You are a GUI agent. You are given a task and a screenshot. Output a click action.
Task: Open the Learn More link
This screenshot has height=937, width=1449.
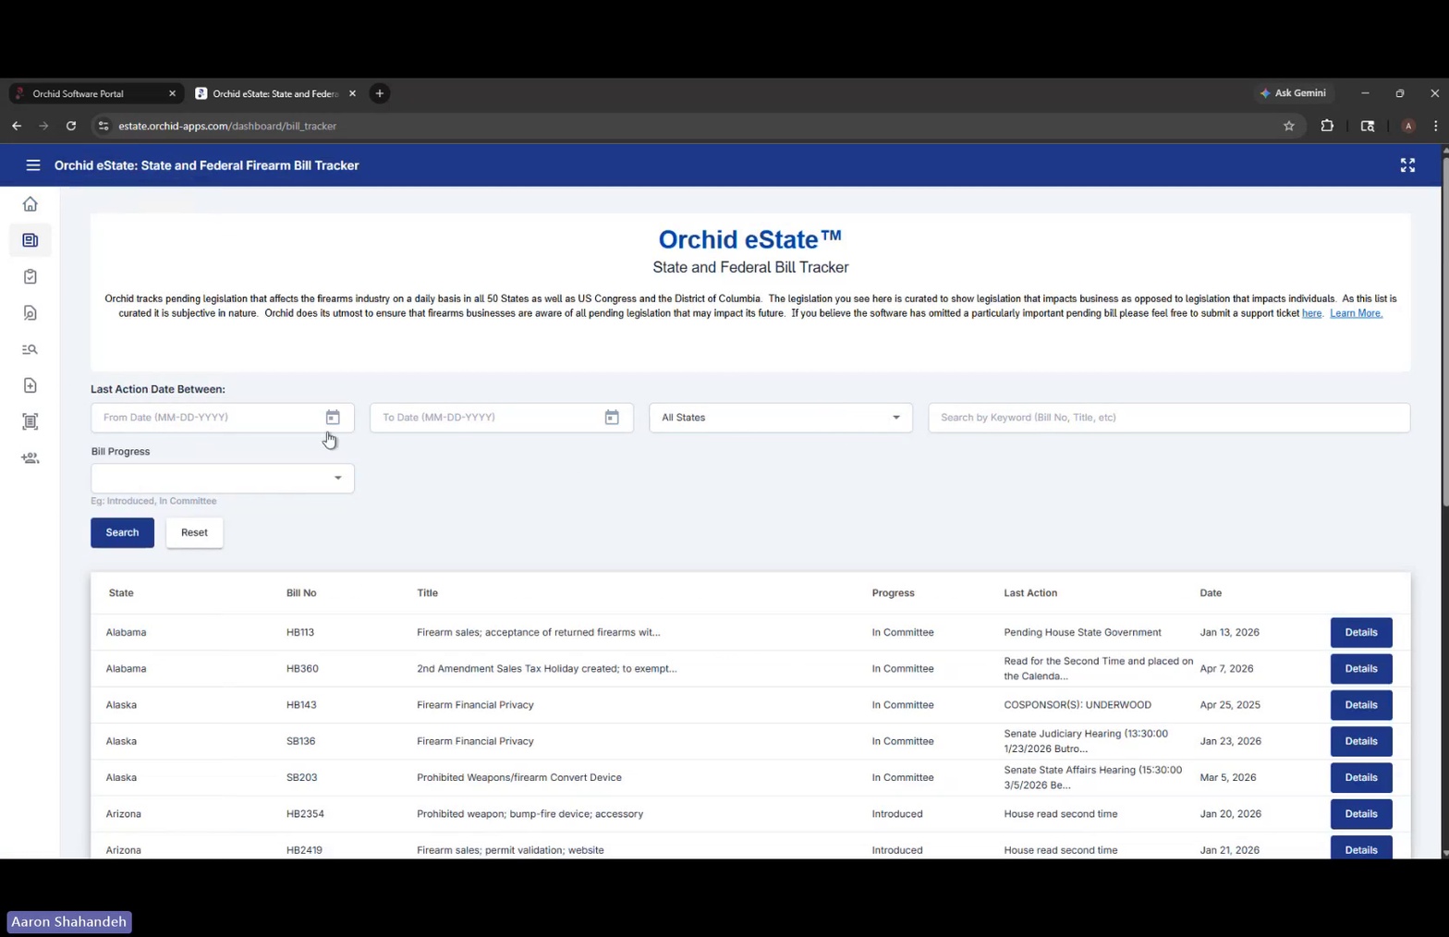(1356, 313)
